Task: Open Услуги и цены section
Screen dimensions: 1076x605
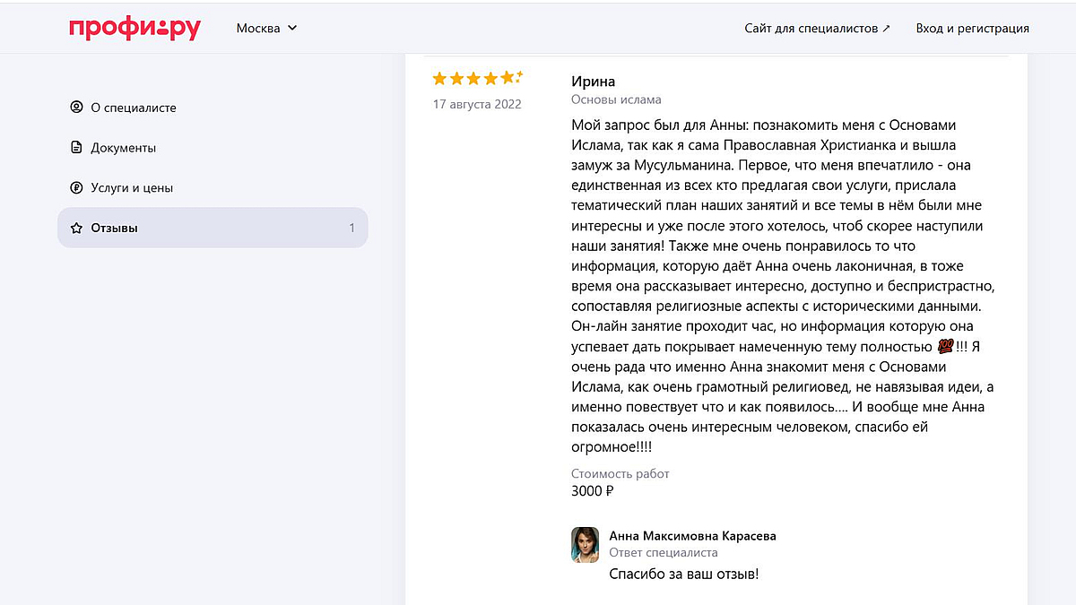Action: click(132, 188)
